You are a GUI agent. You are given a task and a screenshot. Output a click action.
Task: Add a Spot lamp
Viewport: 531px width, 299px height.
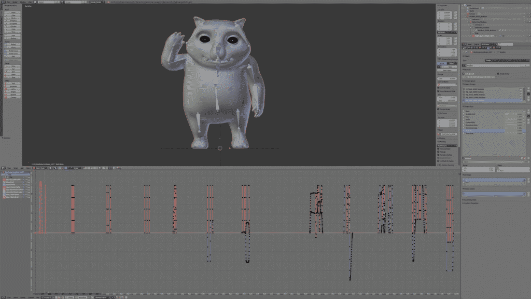click(x=13, y=72)
